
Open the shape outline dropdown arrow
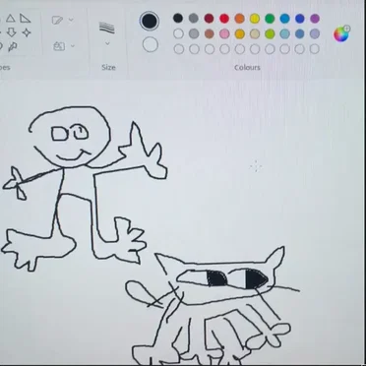tap(71, 20)
